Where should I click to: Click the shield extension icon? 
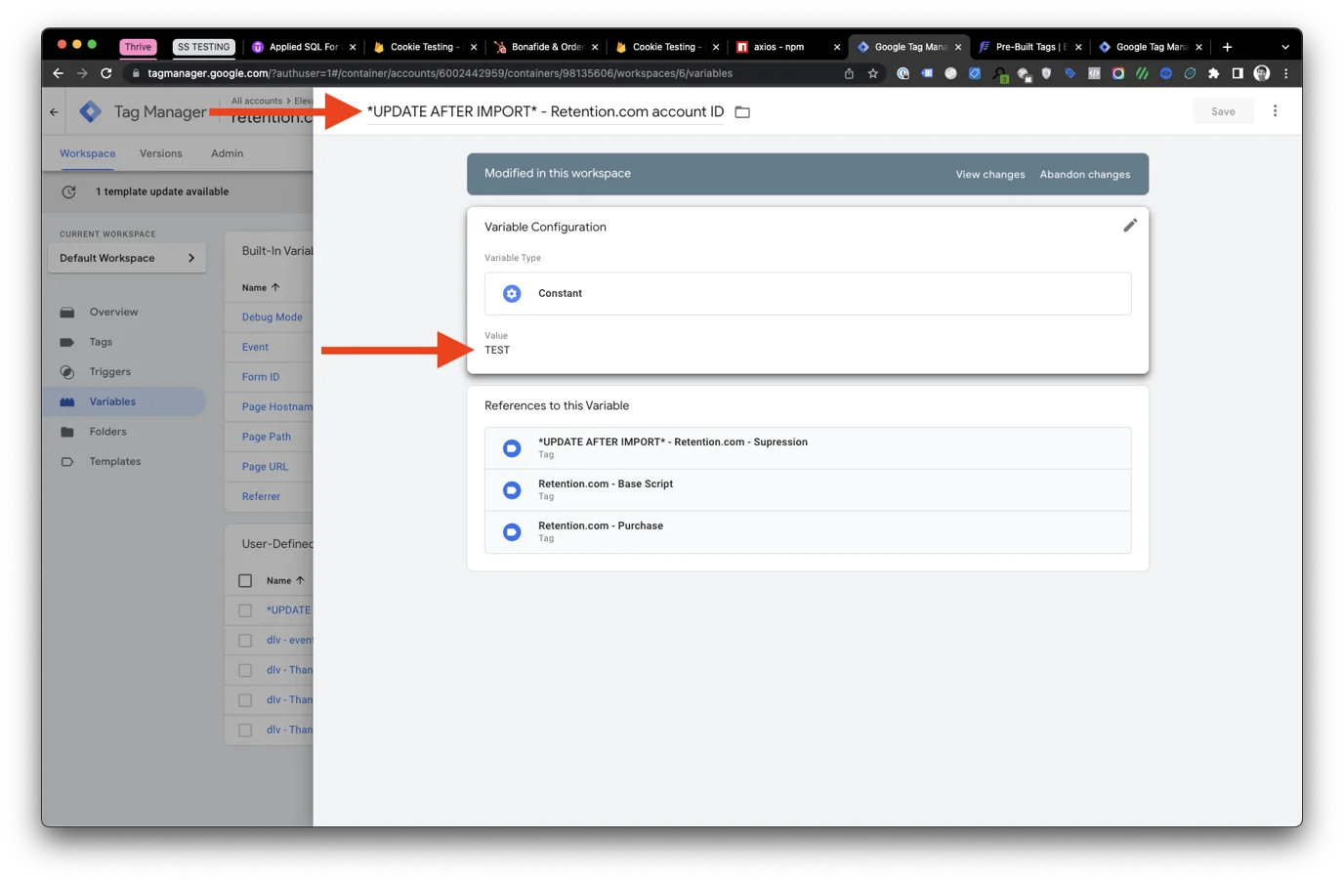pyautogui.click(x=1046, y=73)
